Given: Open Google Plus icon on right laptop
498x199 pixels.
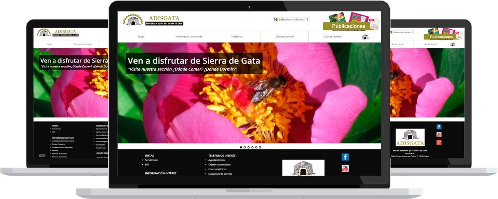Looking at the screenshot, I should (439, 142).
